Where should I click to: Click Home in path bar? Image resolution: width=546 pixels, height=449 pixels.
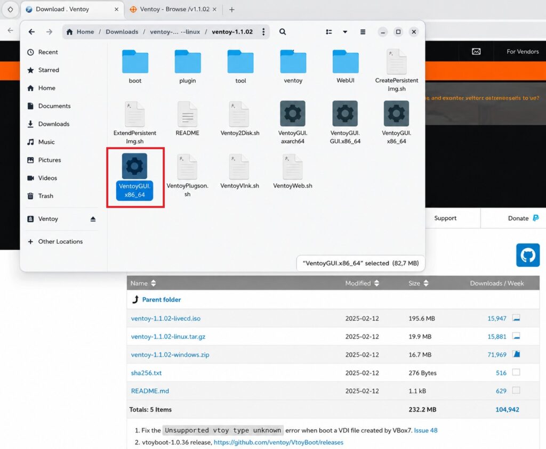coord(80,31)
